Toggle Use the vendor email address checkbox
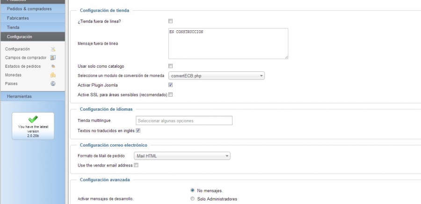 [x=136, y=165]
